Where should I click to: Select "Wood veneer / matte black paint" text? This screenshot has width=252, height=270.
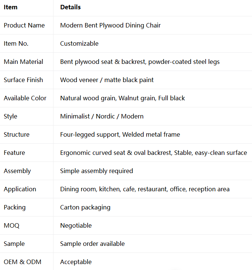[107, 80]
